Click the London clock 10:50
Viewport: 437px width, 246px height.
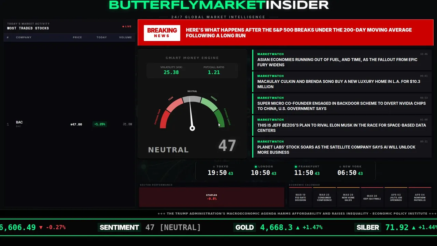(260, 173)
